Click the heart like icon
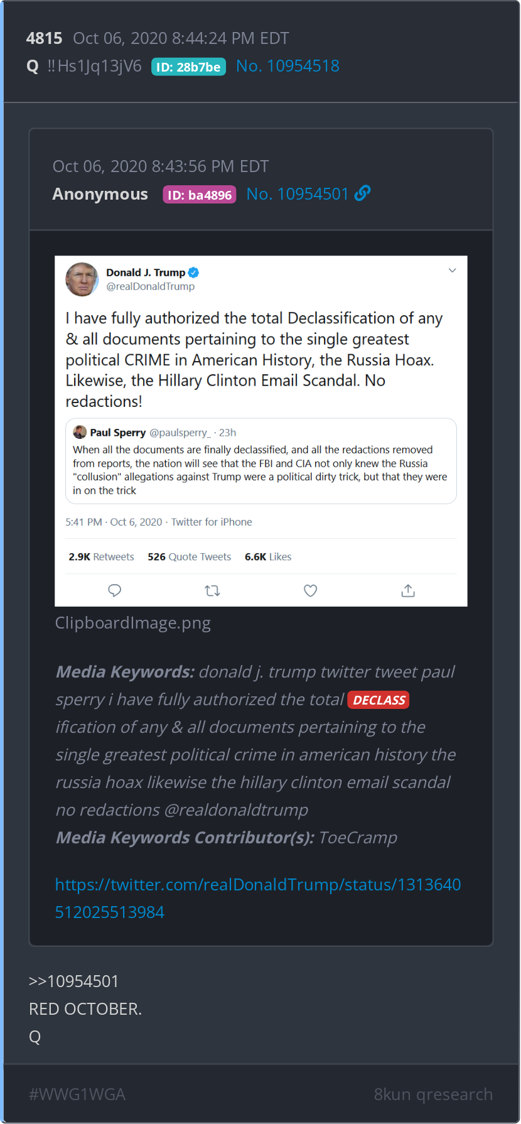The height and width of the screenshot is (1124, 521). click(310, 590)
